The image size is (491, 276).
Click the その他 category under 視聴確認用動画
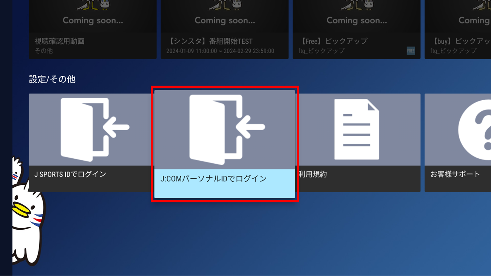[44, 51]
